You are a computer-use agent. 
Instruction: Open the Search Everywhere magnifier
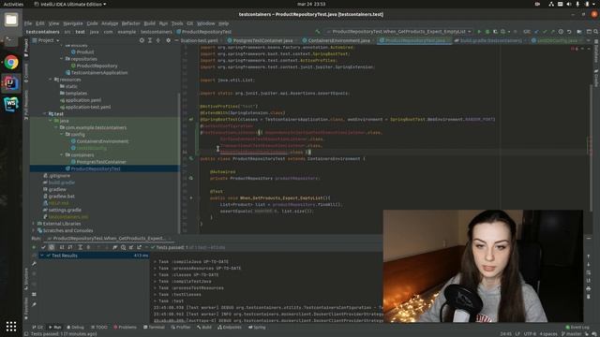(x=596, y=32)
